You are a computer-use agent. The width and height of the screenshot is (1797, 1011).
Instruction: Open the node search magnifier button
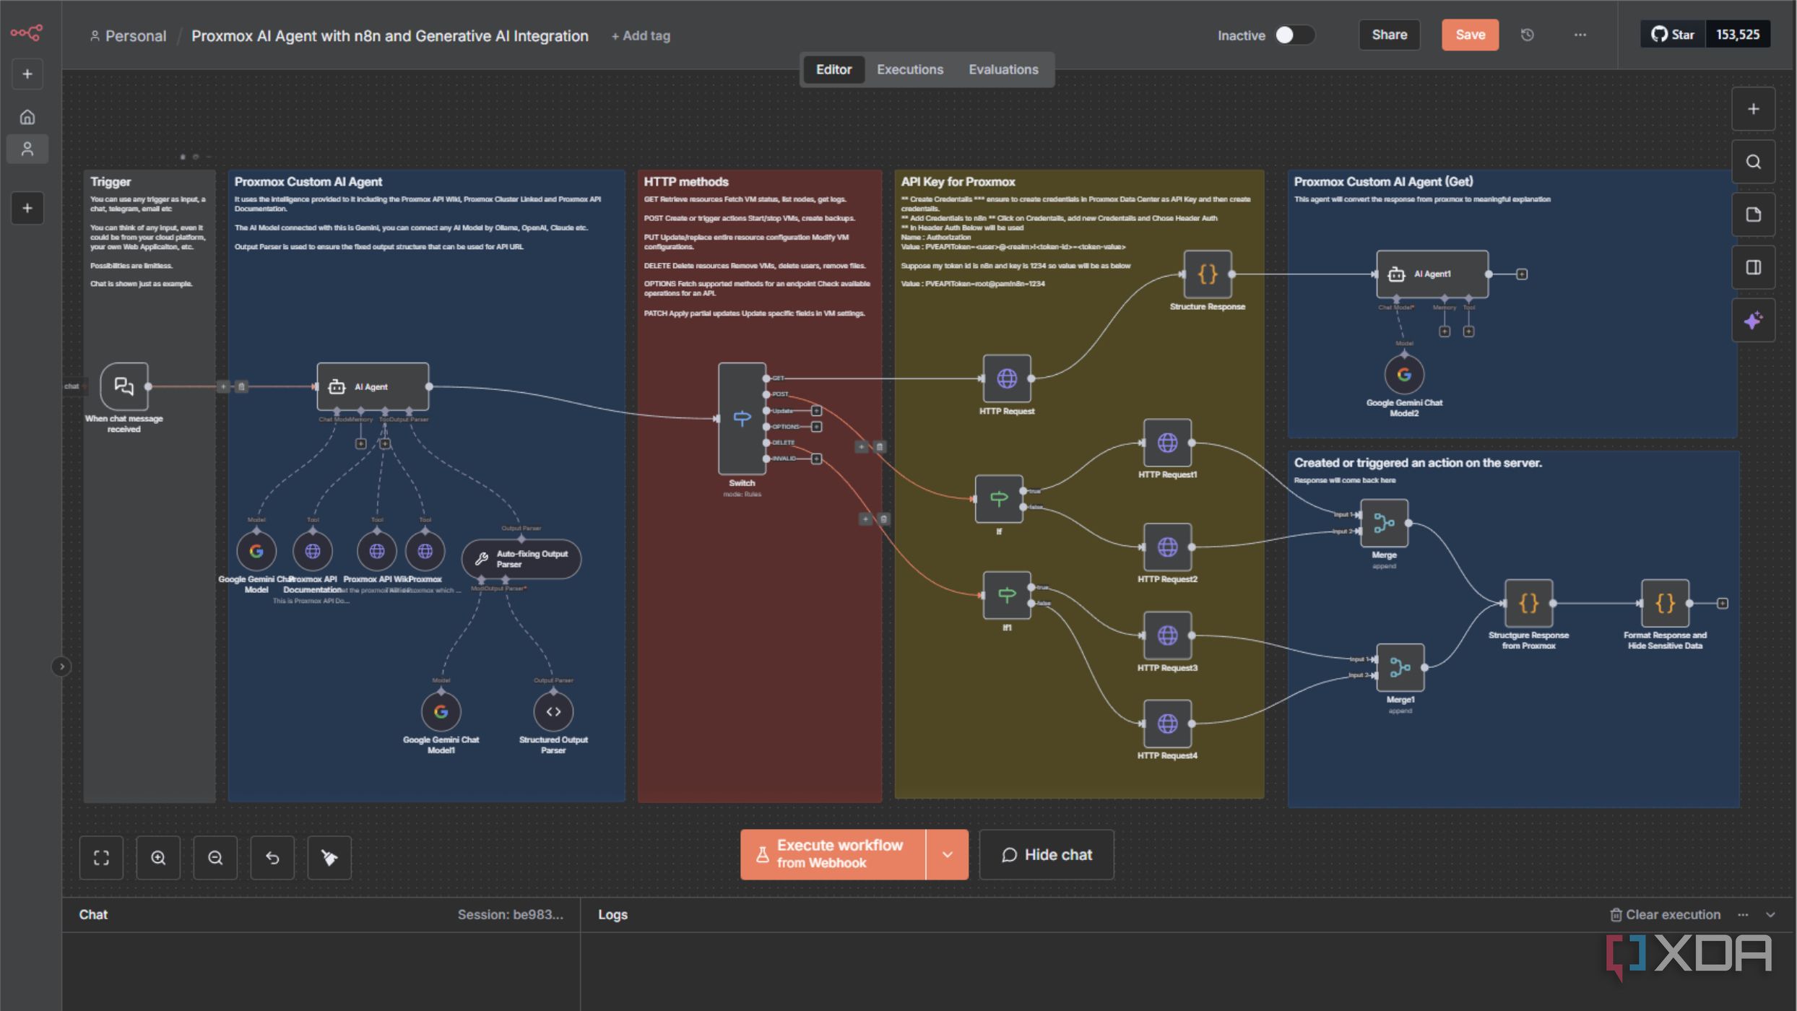point(1753,162)
